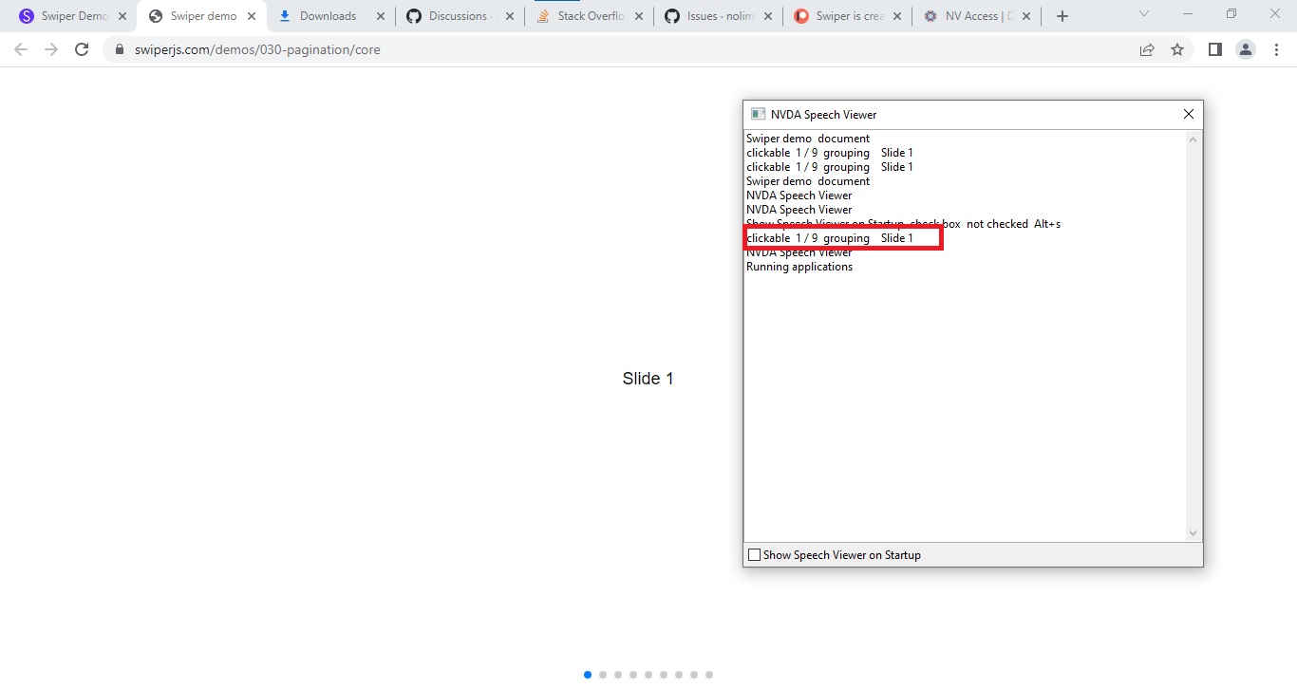
Task: Open the tab search chevron
Action: tap(1143, 15)
